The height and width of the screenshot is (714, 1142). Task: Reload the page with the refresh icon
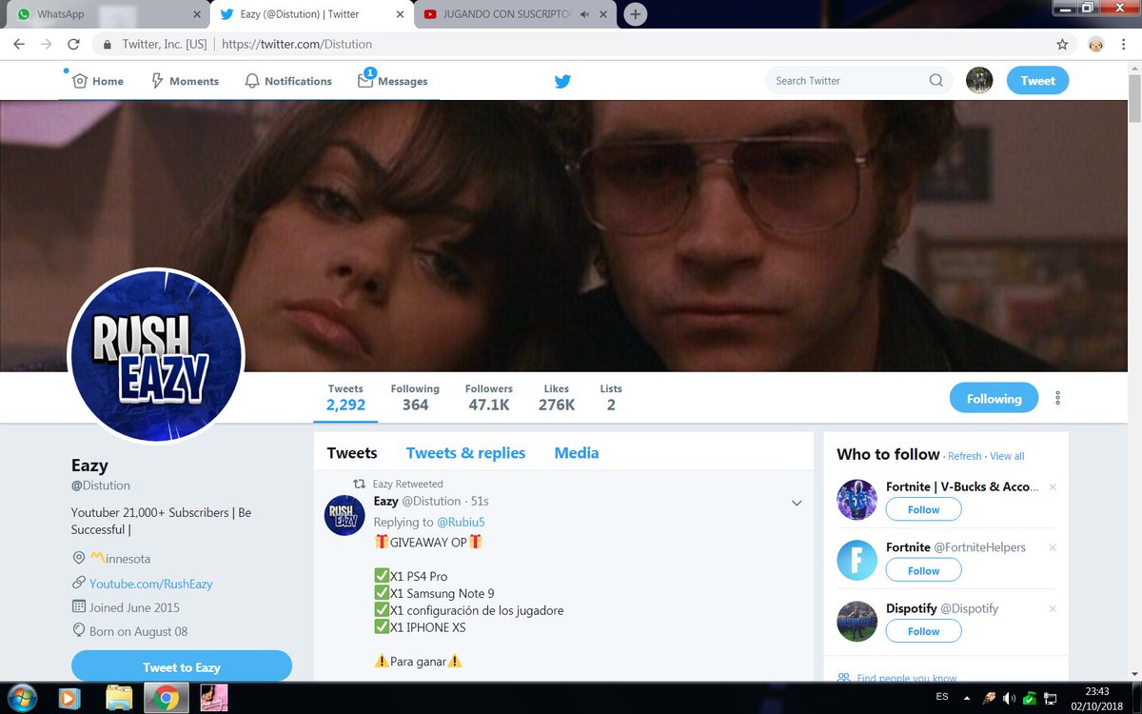coord(73,44)
